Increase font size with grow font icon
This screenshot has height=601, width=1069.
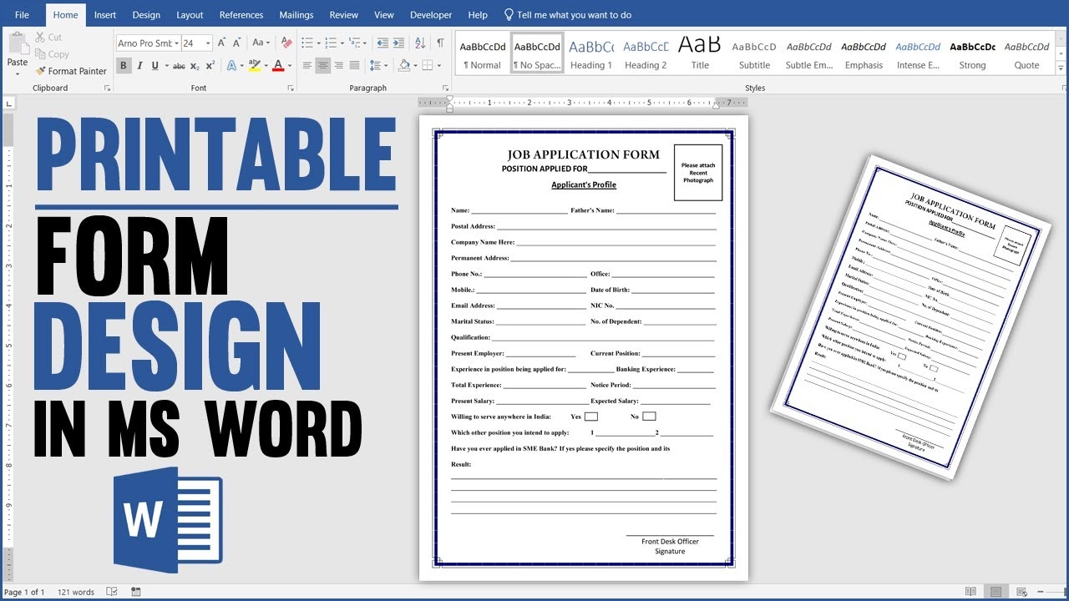click(x=222, y=43)
